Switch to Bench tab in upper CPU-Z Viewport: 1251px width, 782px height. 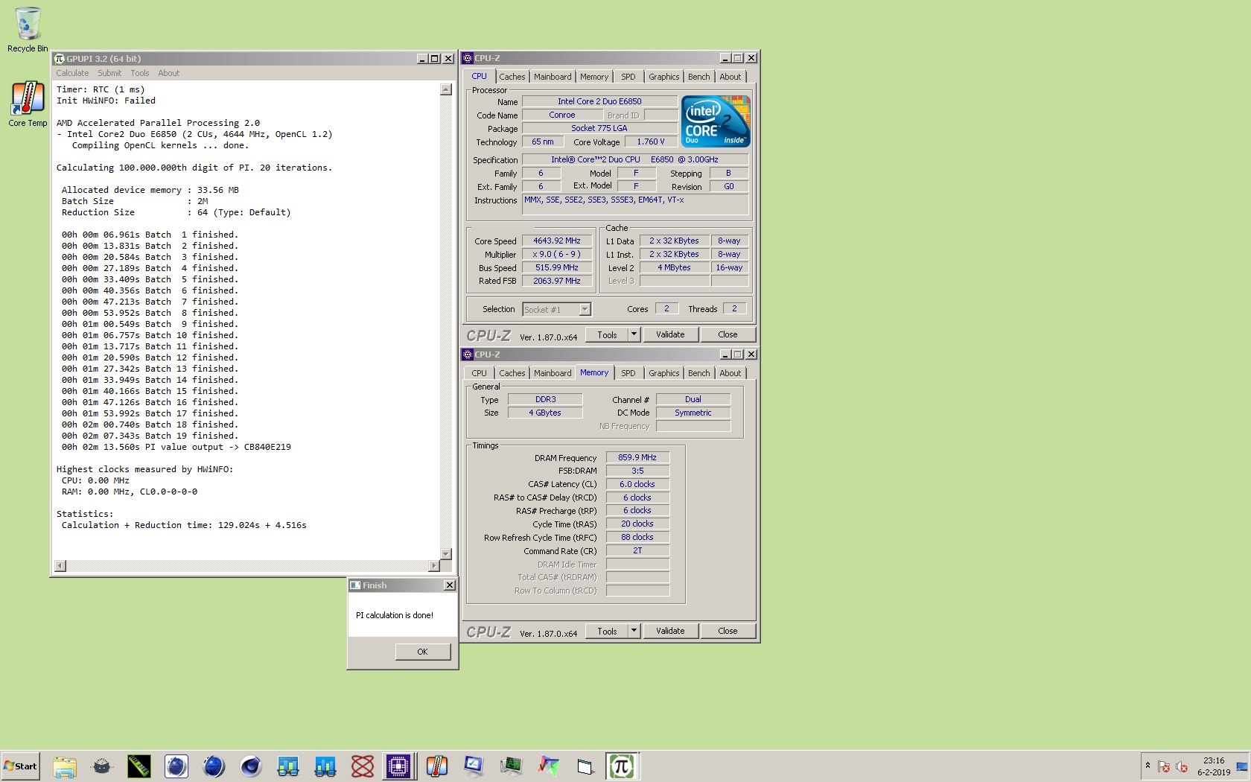(699, 77)
